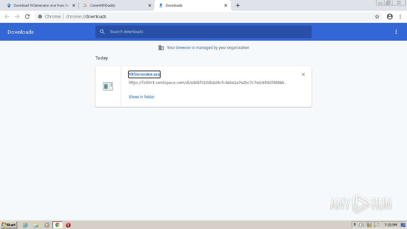Show hidden system tray icons
Image resolution: width=407 pixels, height=229 pixels.
click(x=355, y=225)
